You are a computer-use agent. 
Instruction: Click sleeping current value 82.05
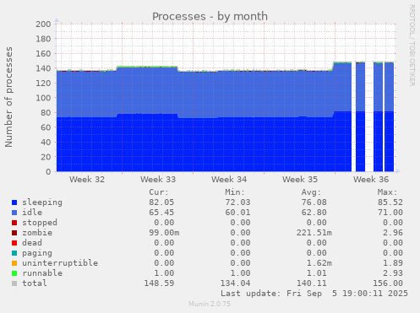pos(161,202)
